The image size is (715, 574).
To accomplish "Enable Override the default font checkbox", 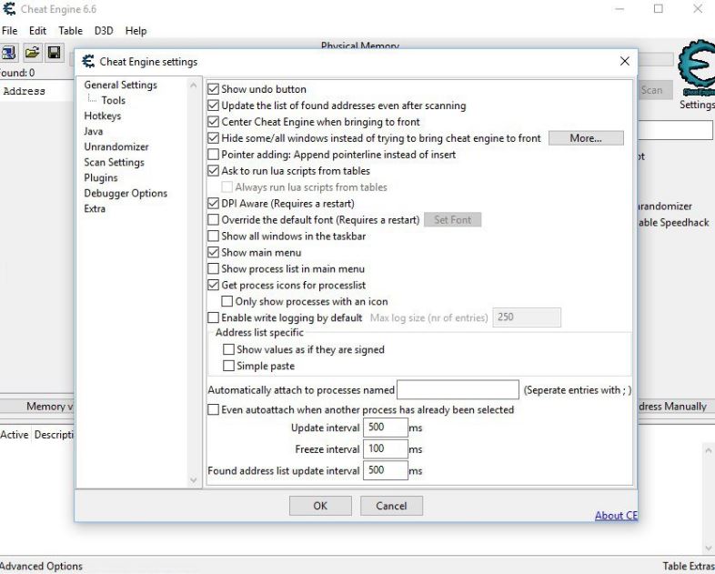I will 214,220.
